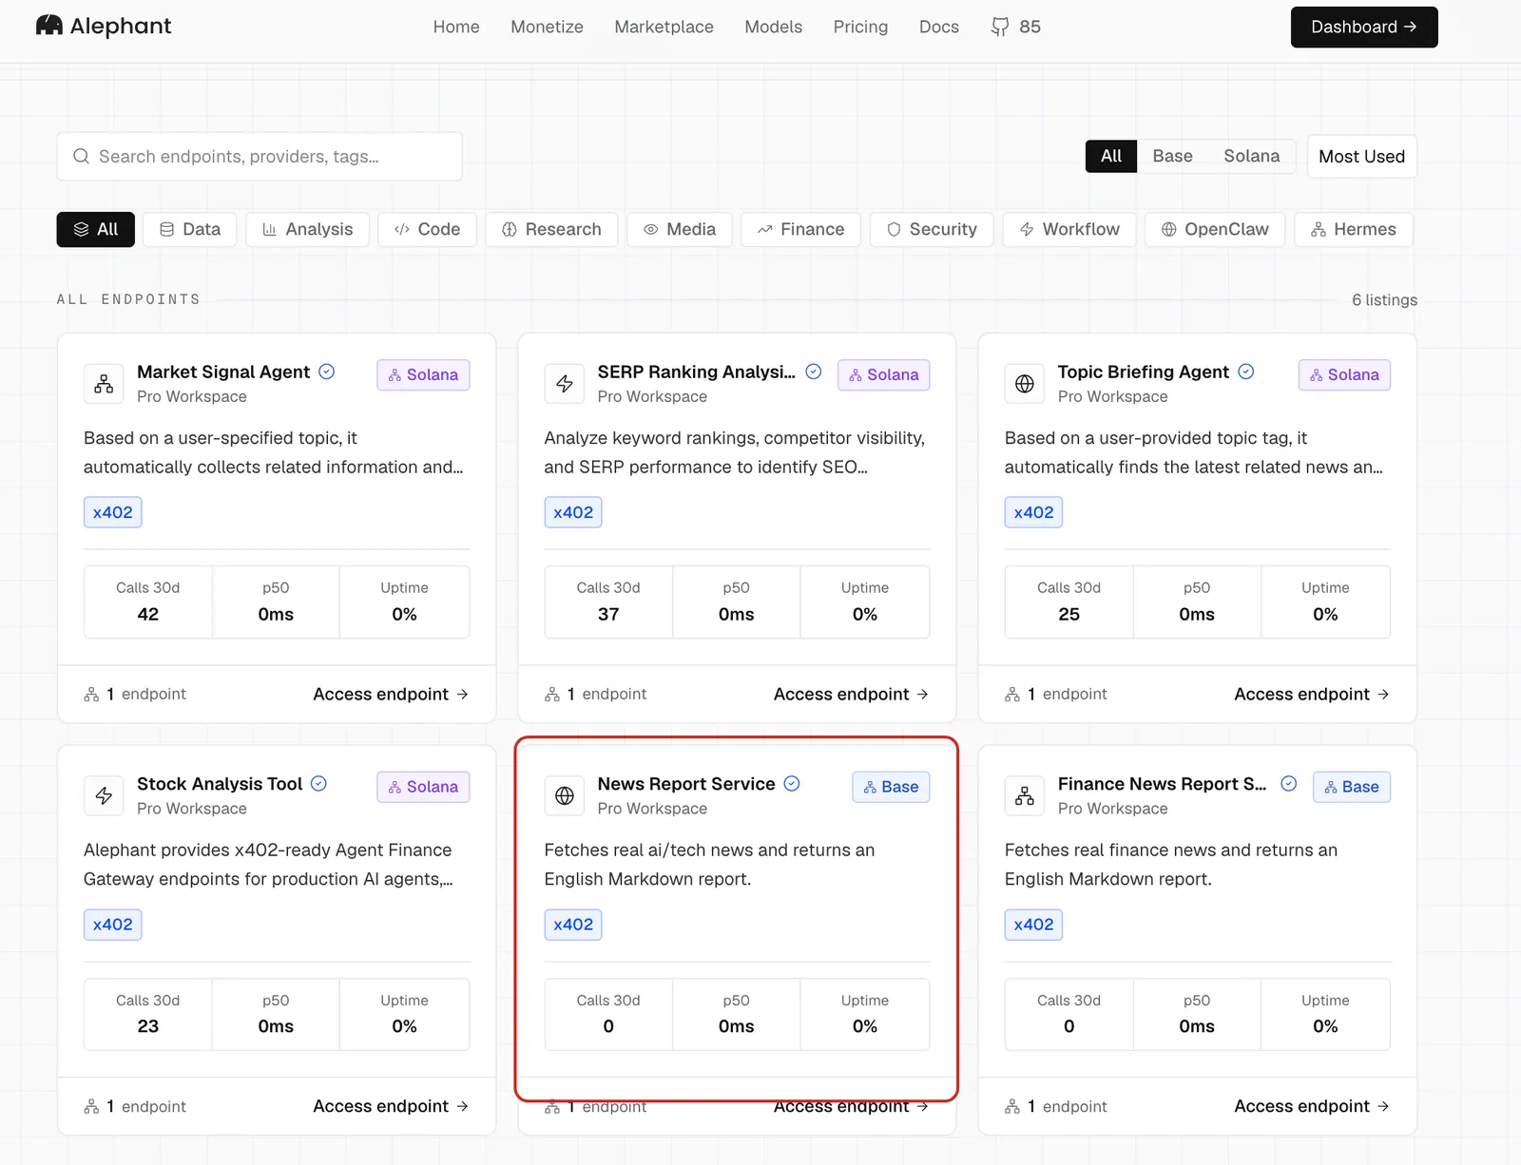Open the Most Used sort dropdown
Viewport: 1521px width, 1165px height.
pos(1361,156)
